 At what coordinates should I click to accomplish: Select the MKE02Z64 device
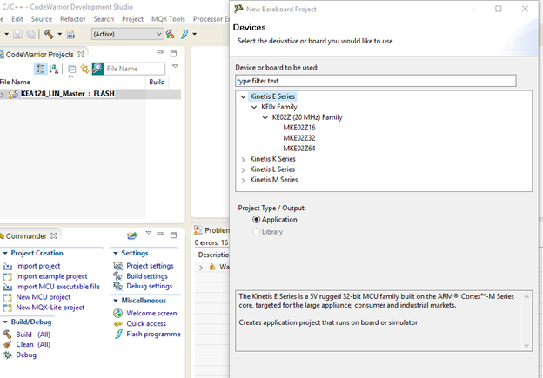click(299, 149)
